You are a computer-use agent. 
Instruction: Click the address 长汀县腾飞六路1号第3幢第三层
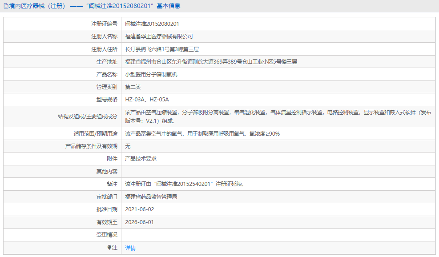pos(162,49)
